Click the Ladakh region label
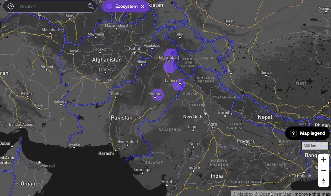331x196 pixels. (x=207, y=58)
